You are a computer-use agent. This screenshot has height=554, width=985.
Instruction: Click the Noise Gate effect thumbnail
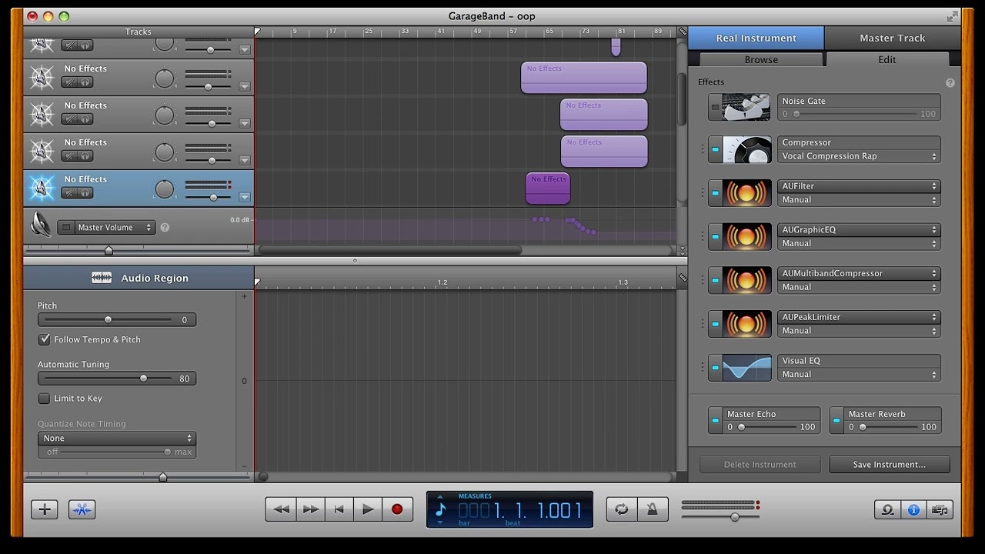click(x=746, y=108)
